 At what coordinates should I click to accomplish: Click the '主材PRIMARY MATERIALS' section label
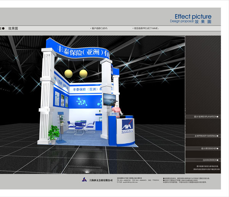[x=206, y=136]
